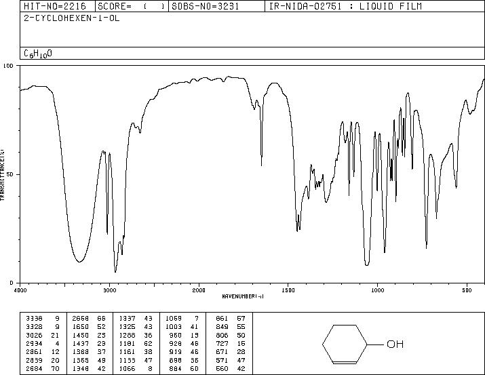Click the transmittance value 70 beside 2684
Viewport: 485px width, 375px height.
pyautogui.click(x=55, y=368)
